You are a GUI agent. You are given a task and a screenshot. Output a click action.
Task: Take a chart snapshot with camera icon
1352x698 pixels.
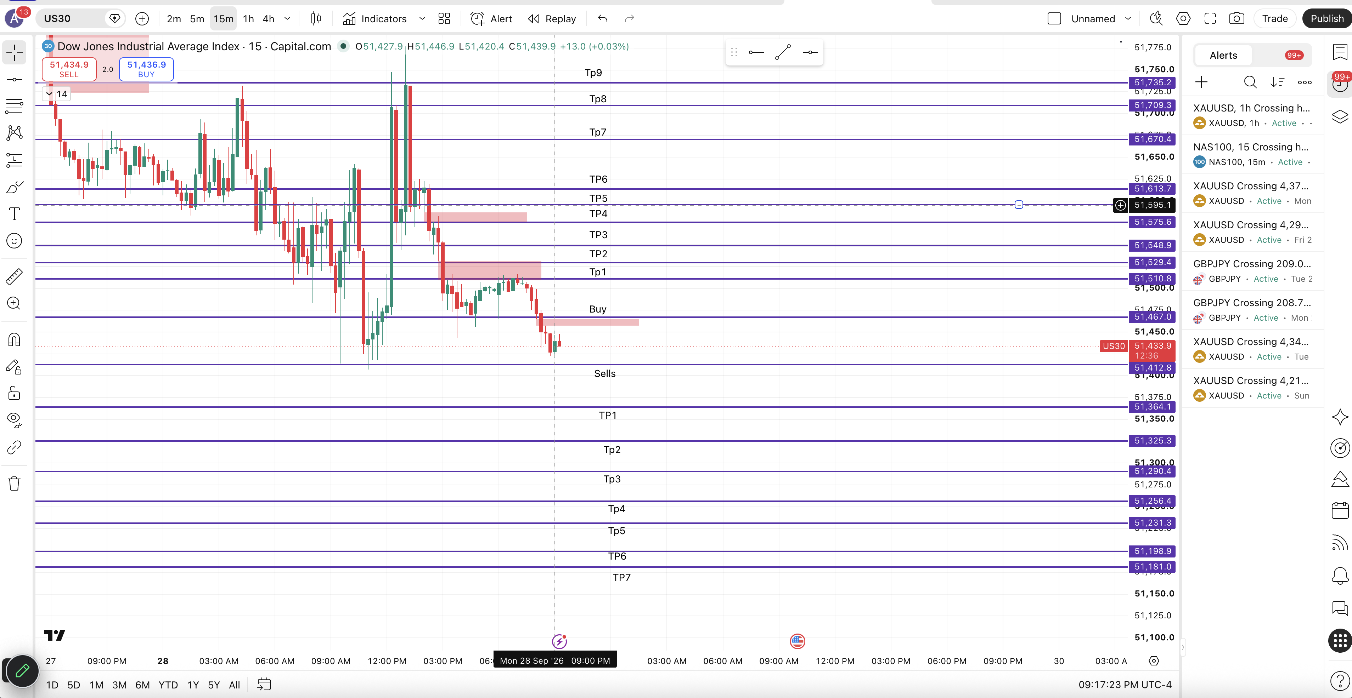[x=1236, y=19]
